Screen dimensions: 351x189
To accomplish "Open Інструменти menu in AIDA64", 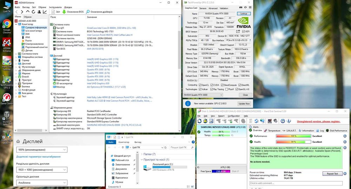I will (x=55, y=7).
